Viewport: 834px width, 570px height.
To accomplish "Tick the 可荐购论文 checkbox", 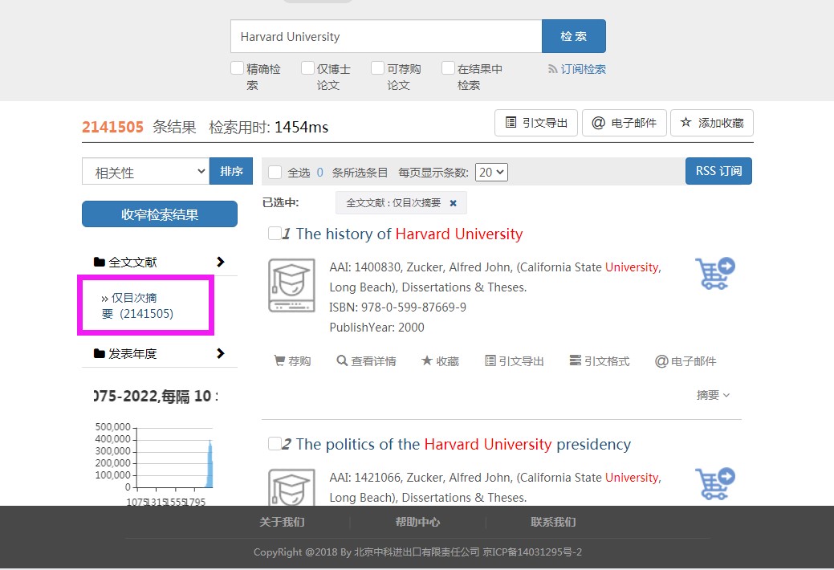I will 377,68.
